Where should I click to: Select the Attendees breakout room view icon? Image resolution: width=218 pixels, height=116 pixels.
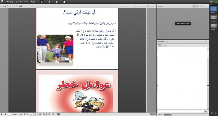click(x=162, y=45)
